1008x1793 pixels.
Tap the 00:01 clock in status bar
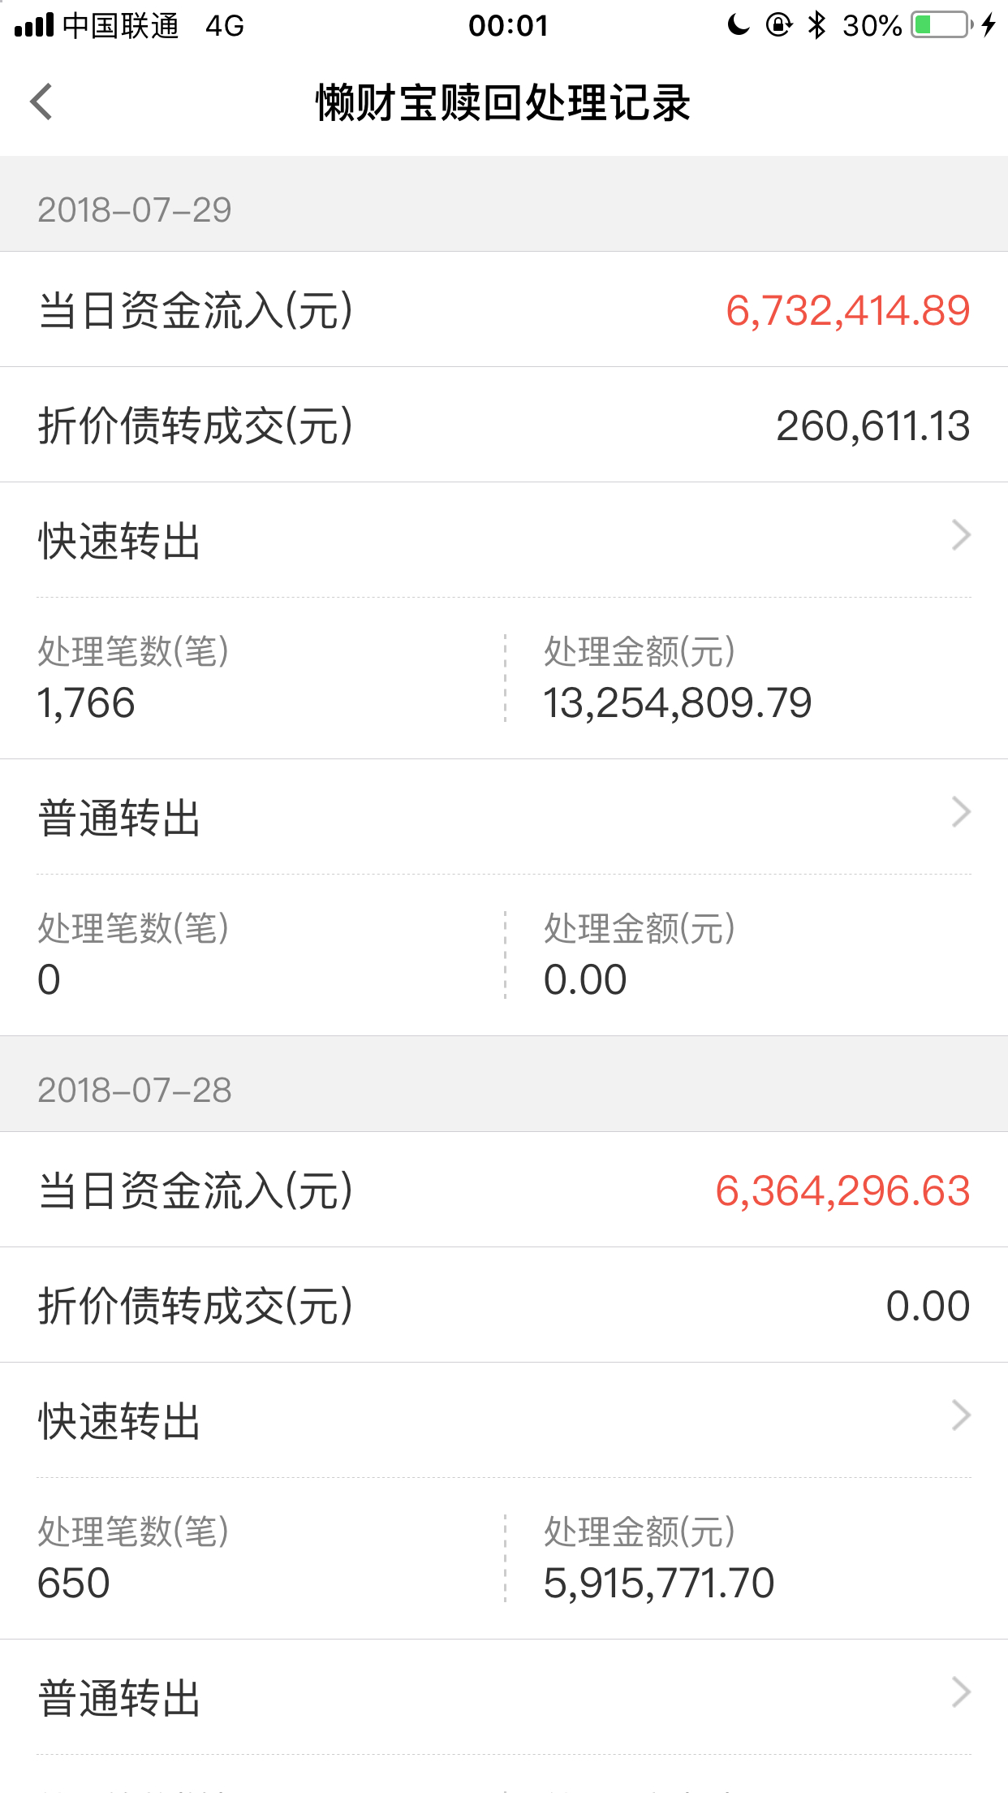coord(508,26)
